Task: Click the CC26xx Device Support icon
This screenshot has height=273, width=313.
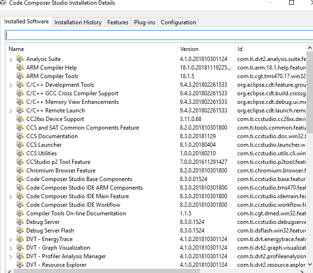Action: click(x=20, y=119)
